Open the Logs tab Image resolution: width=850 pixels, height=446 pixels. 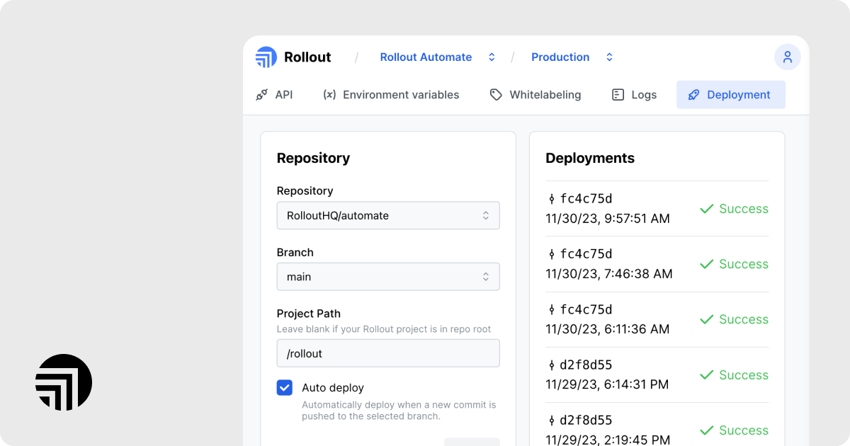(x=635, y=95)
